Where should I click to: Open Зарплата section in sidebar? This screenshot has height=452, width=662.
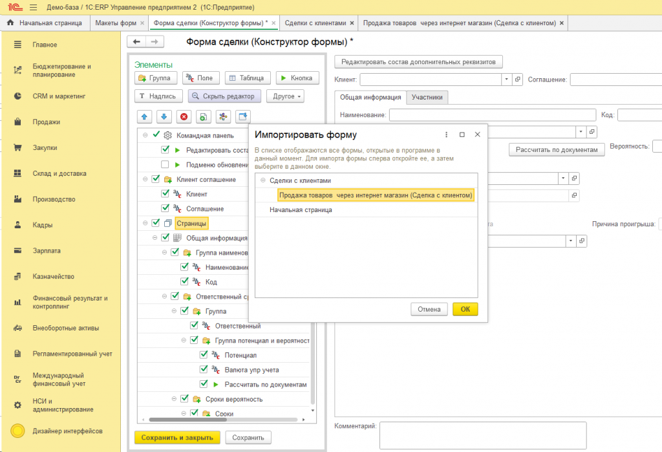[47, 251]
